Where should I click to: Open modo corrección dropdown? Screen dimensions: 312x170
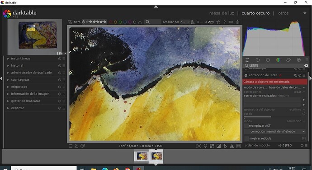[x=274, y=121]
